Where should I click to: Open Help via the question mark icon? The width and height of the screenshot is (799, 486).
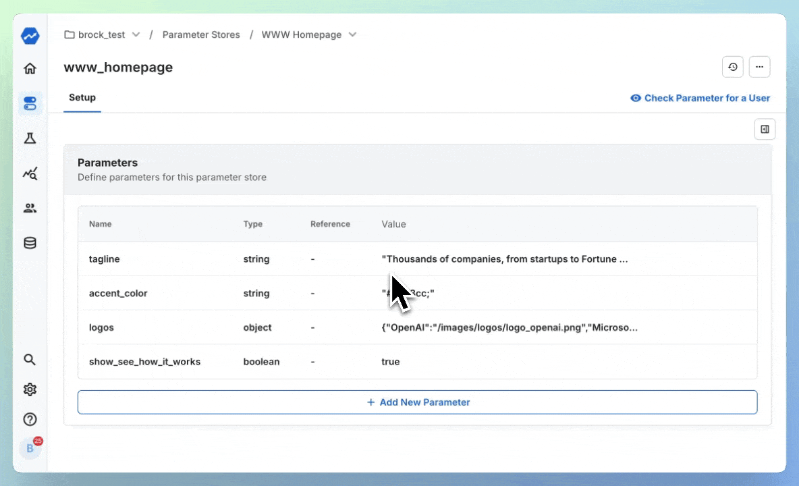(x=30, y=419)
